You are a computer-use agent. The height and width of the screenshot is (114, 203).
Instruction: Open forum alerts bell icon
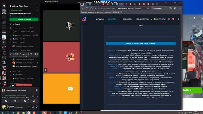tap(173, 19)
